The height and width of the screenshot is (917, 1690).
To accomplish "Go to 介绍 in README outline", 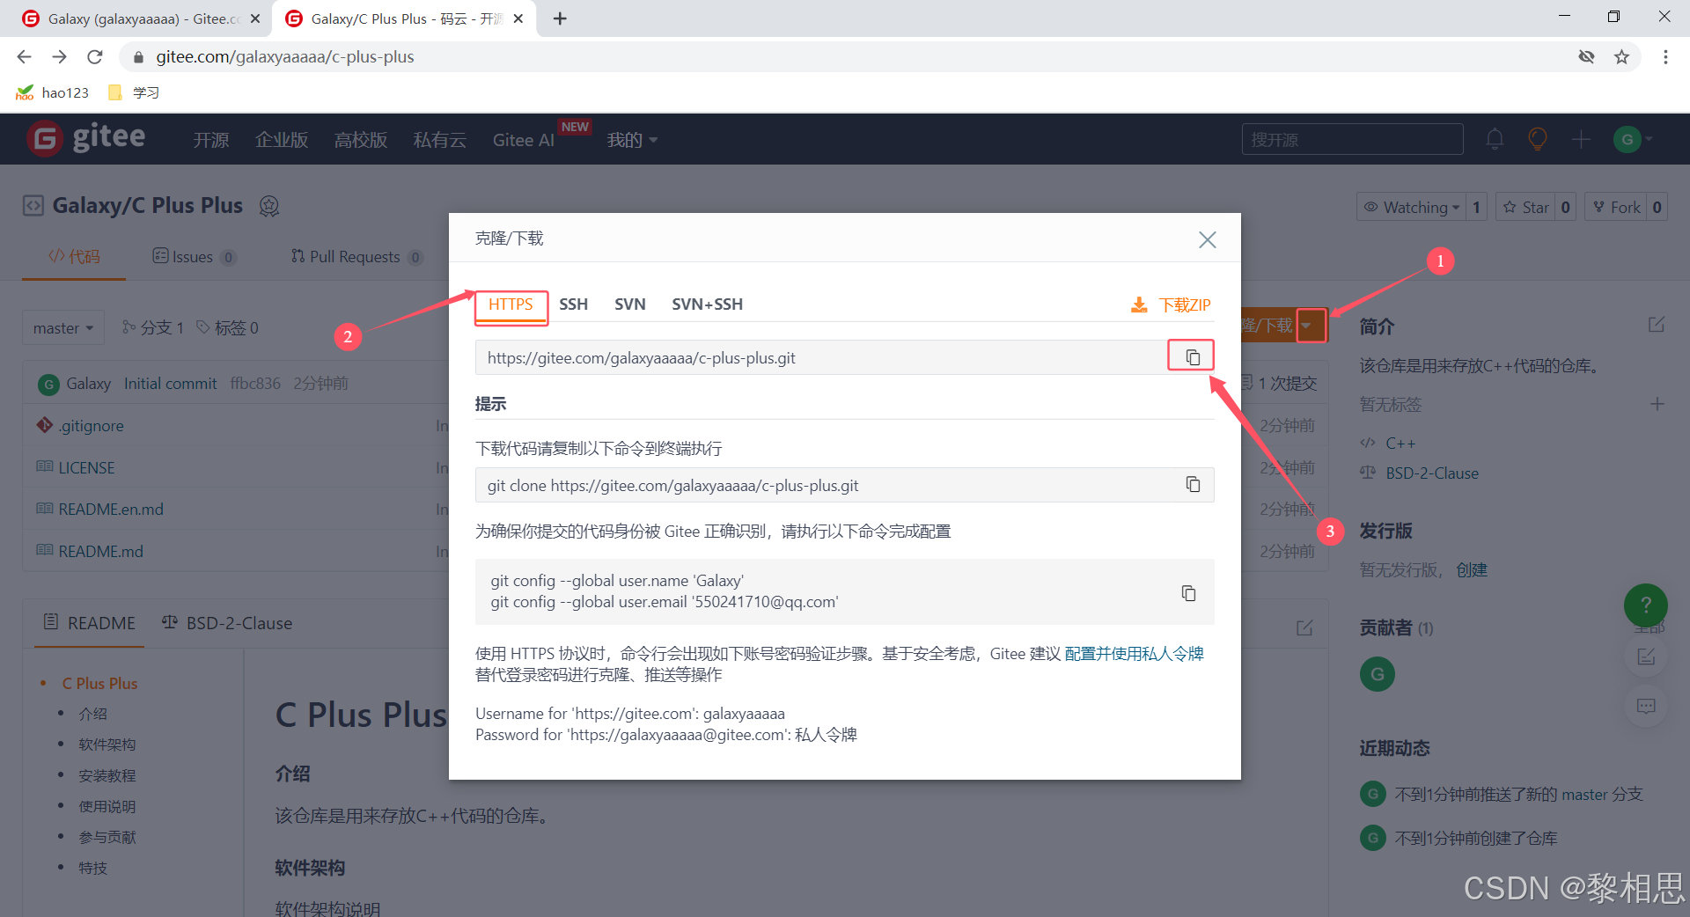I will [92, 714].
